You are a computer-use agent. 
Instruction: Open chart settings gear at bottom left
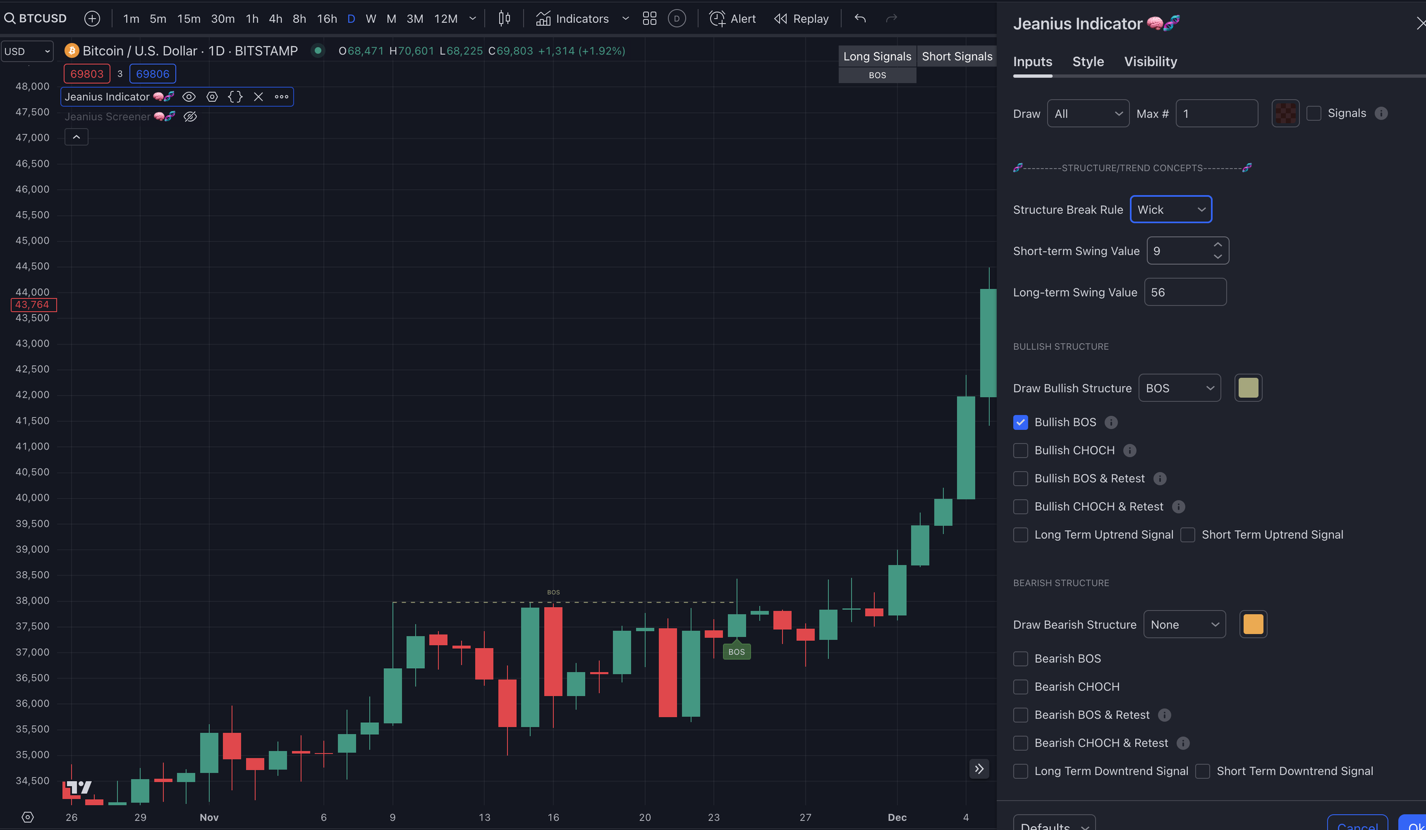27,817
